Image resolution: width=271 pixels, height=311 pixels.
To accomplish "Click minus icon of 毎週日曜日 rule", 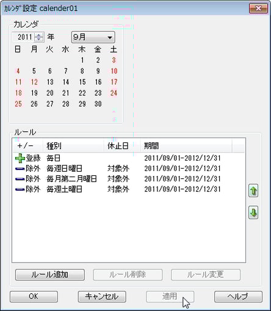I will coord(20,169).
